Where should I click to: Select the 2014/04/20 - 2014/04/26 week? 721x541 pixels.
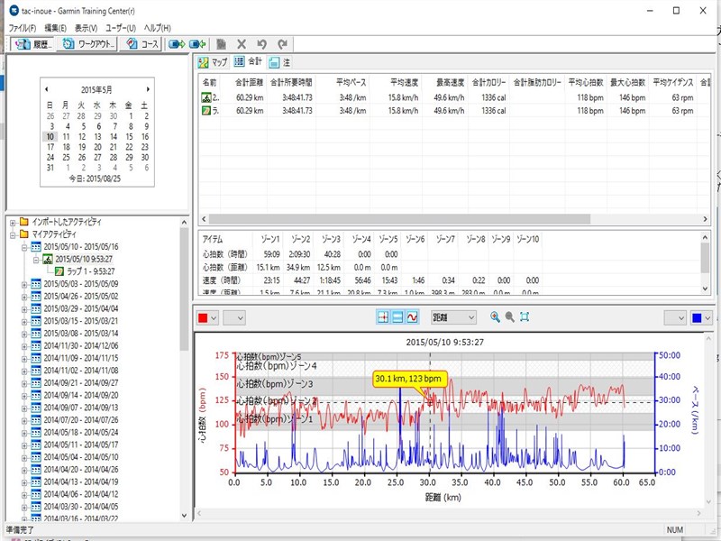tap(81, 470)
